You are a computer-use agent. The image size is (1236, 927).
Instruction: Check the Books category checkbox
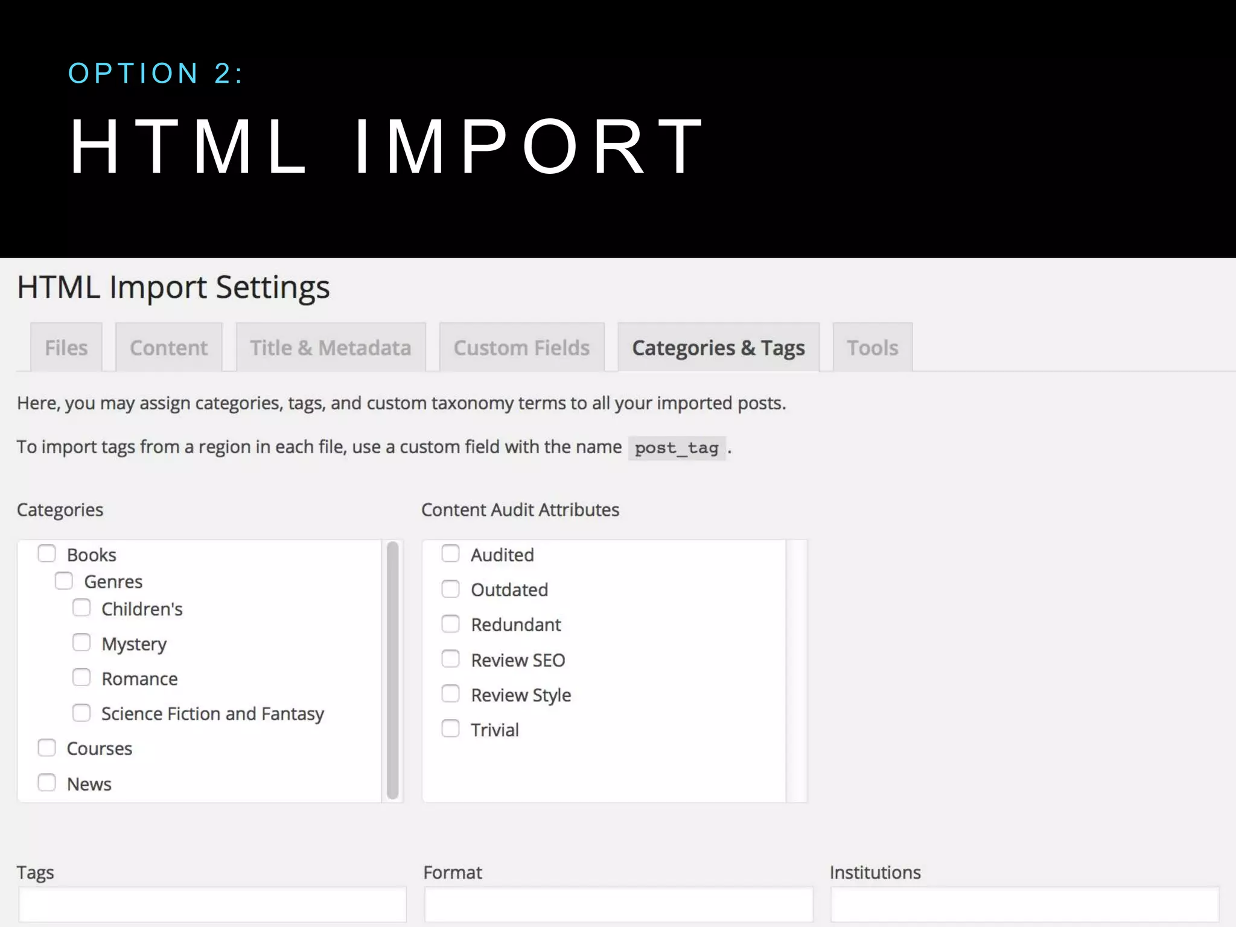click(x=46, y=553)
